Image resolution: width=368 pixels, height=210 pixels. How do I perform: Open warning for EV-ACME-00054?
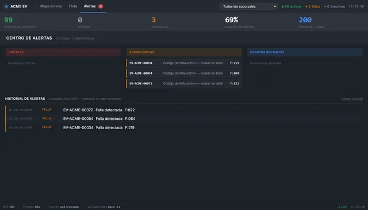(x=184, y=73)
